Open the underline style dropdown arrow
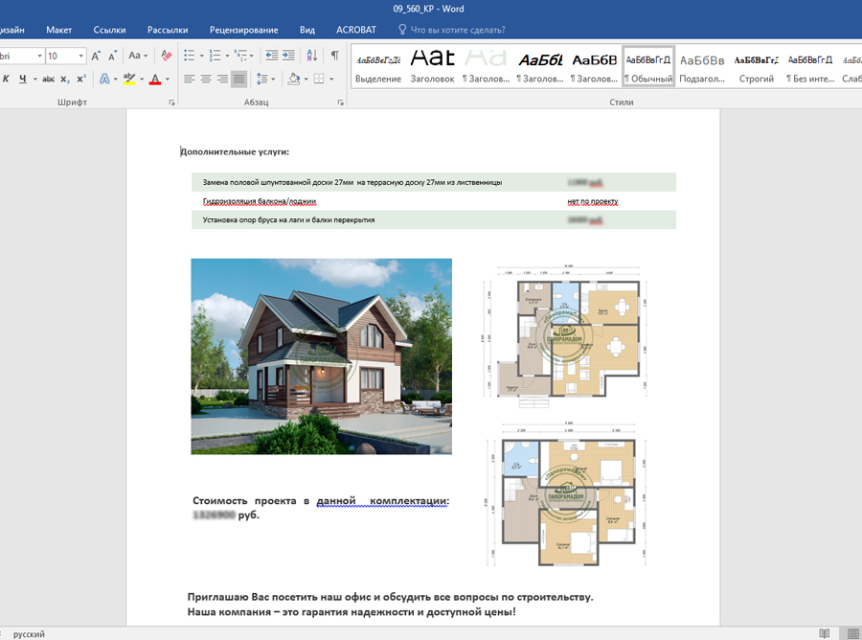The width and height of the screenshot is (862, 640). pos(35,80)
